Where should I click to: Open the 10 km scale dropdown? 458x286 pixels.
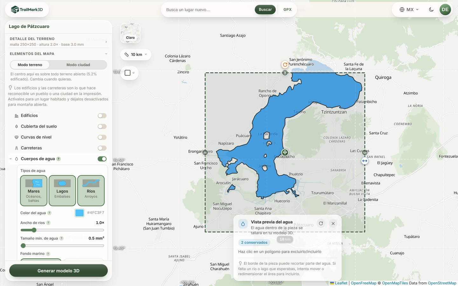(x=136, y=55)
